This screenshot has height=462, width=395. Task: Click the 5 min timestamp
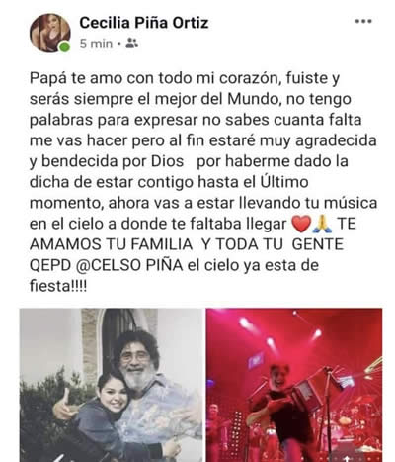96,44
